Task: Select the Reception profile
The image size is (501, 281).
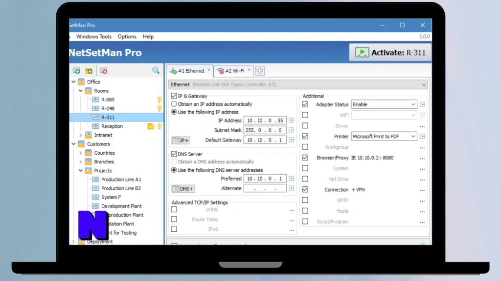Action: click(112, 126)
